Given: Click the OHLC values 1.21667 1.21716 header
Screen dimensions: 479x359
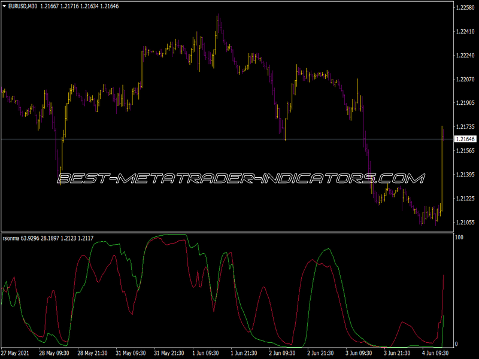Looking at the screenshot, I should tap(59, 7).
